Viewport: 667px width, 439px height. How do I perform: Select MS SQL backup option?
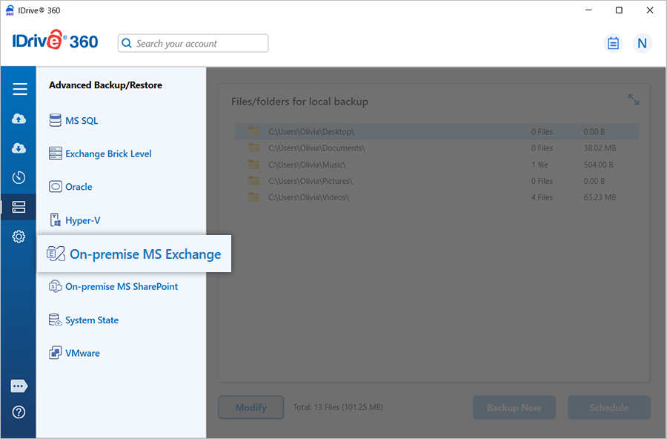pos(81,121)
